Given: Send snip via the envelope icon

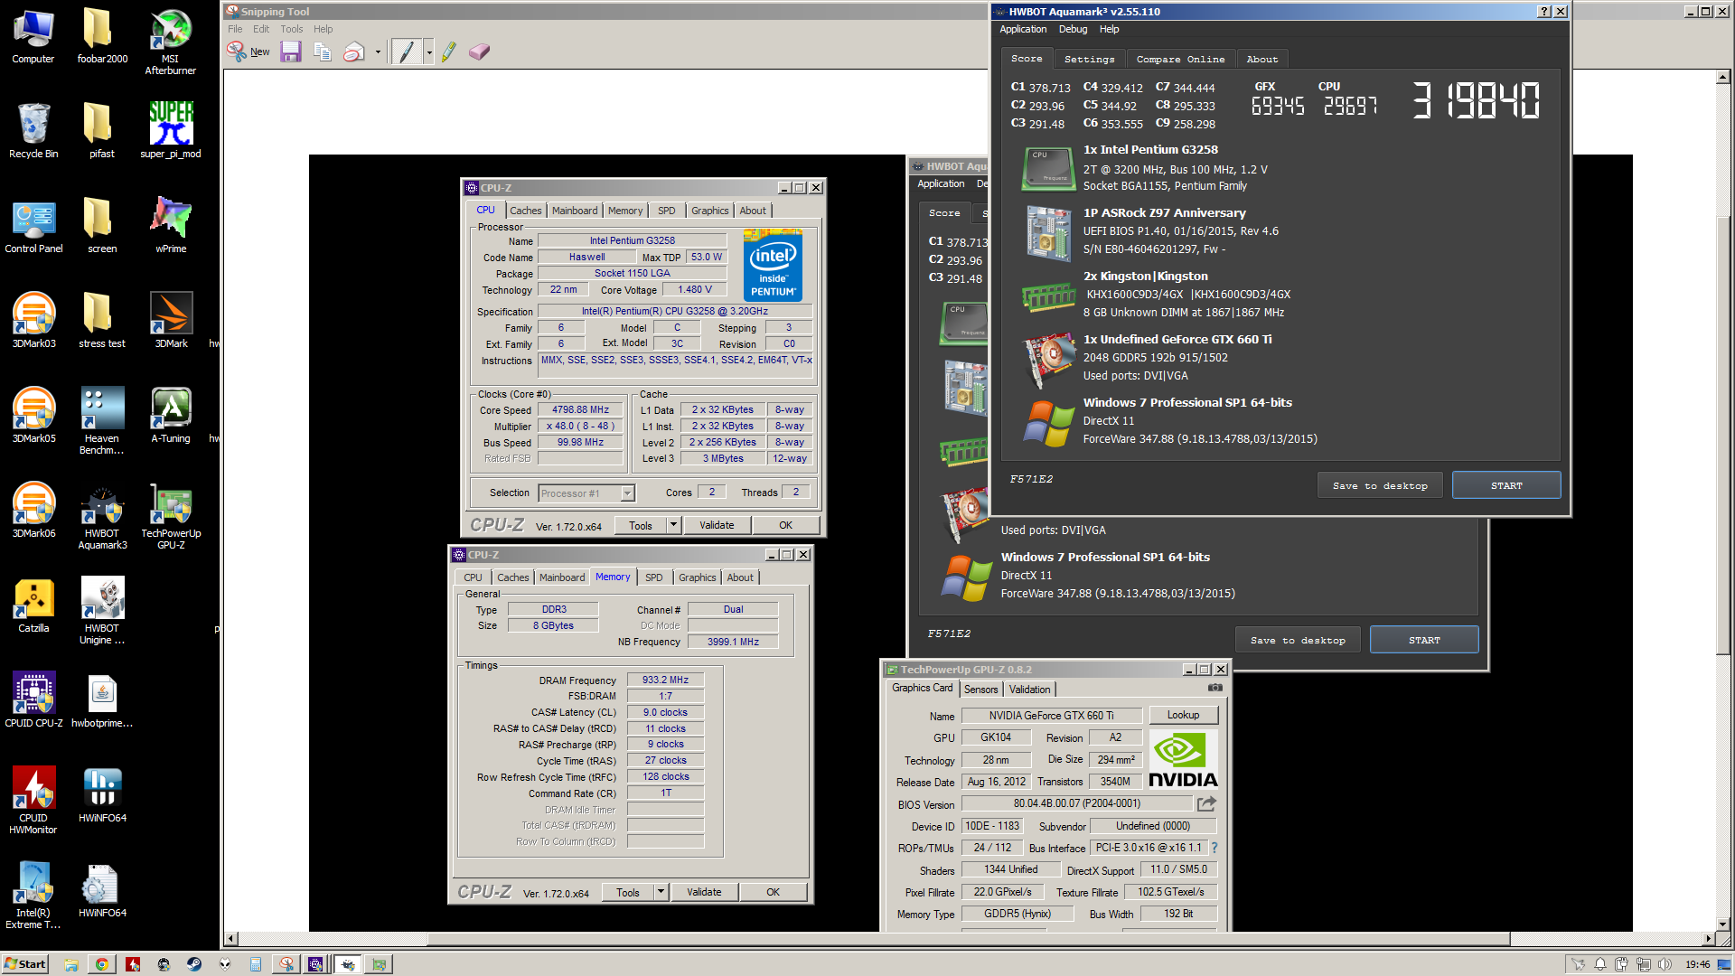Looking at the screenshot, I should click(354, 52).
